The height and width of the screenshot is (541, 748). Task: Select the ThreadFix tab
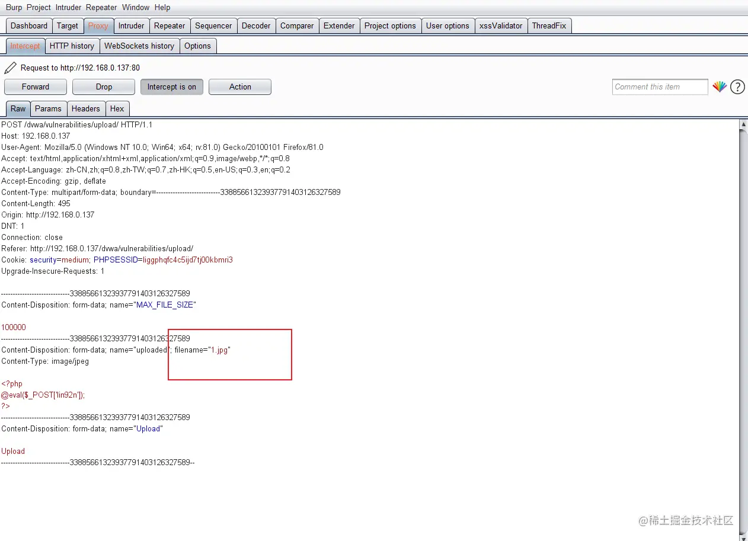(549, 25)
